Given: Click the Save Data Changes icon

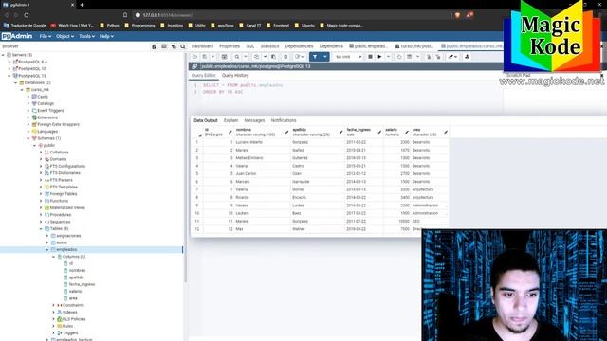Looking at the screenshot, I should point(224,57).
